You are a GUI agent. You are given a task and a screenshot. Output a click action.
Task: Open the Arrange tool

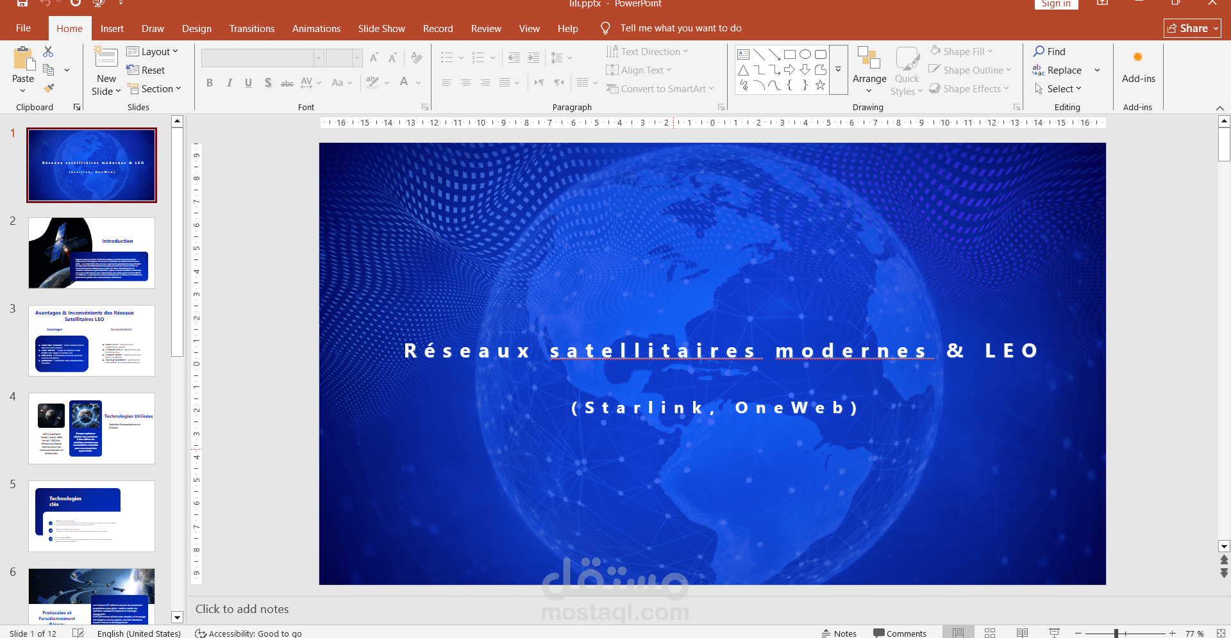click(x=869, y=70)
